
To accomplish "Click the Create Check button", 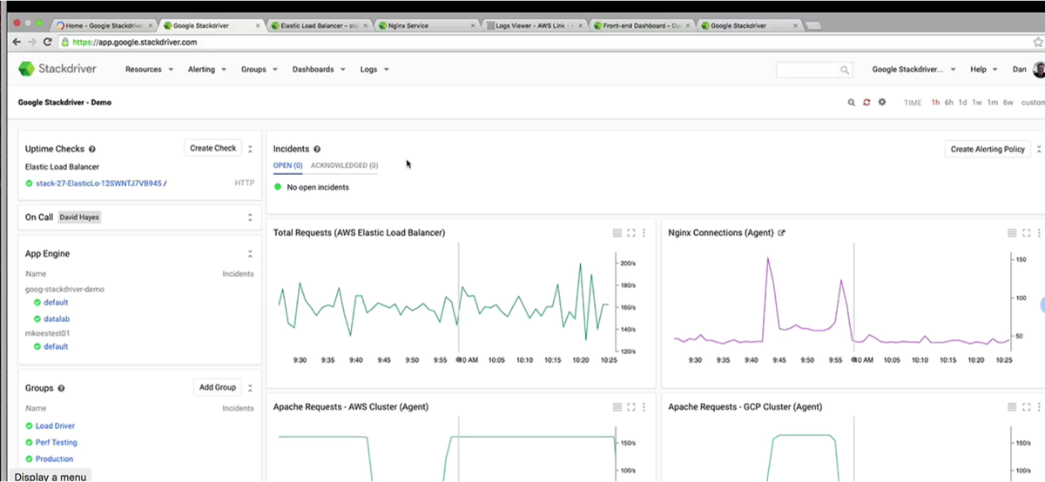I will tap(213, 148).
